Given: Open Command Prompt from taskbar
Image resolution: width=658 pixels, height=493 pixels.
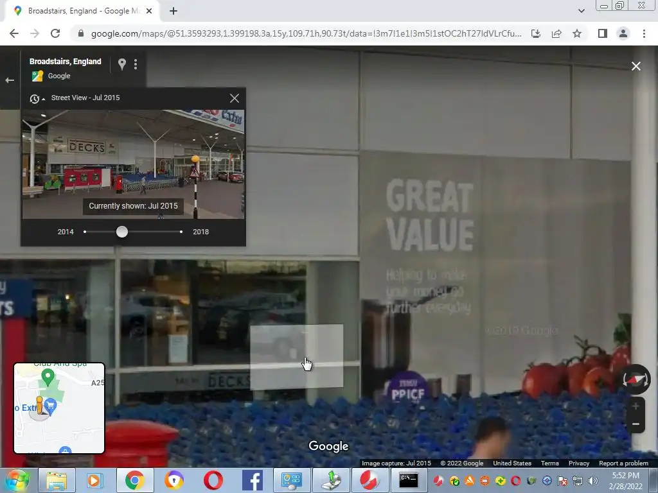Looking at the screenshot, I should 408,480.
